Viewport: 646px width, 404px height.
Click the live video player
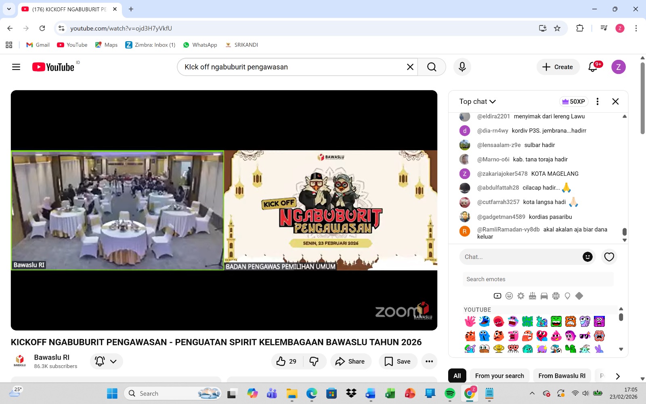[224, 210]
